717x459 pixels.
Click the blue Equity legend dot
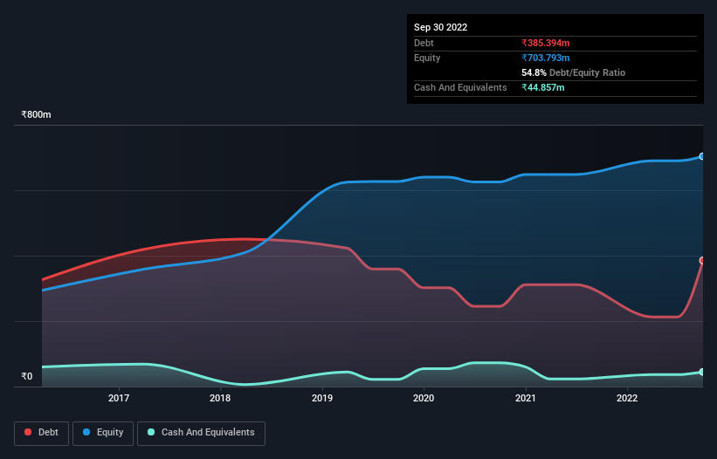coord(86,432)
